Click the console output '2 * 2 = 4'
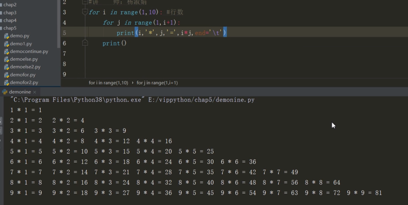 point(68,120)
